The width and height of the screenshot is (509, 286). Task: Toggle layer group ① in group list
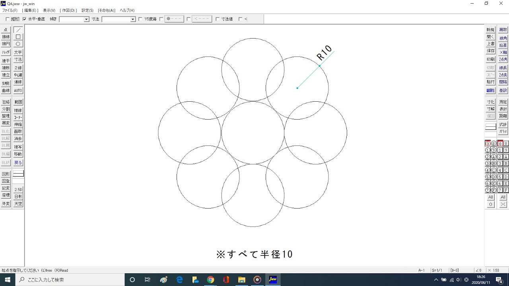488,150
